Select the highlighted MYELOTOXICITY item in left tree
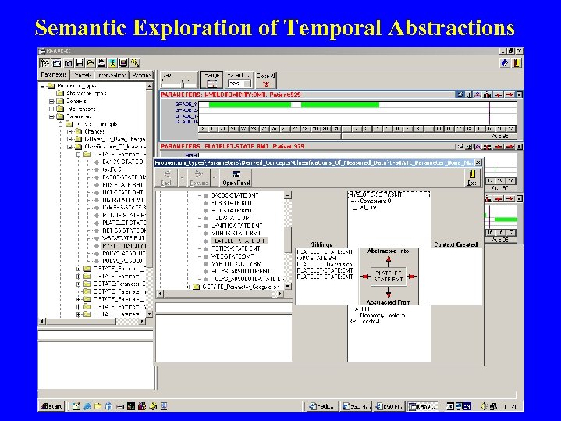The height and width of the screenshot is (421, 561). click(124, 246)
